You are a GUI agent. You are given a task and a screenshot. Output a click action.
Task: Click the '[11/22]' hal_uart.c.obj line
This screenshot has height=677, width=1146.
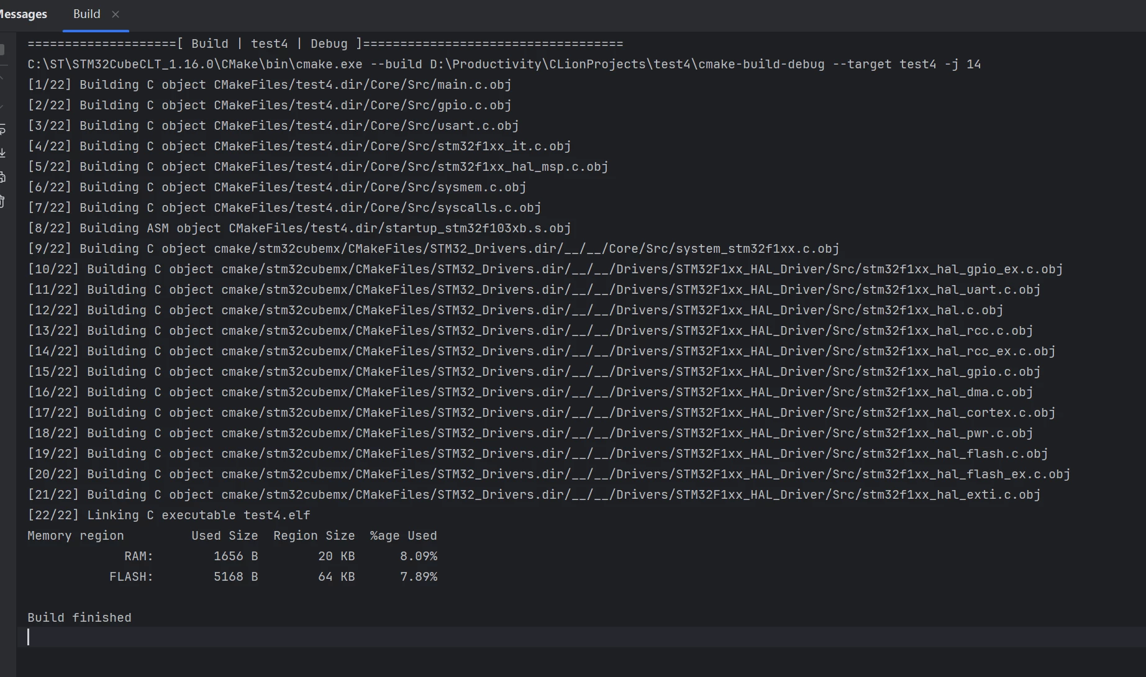534,290
